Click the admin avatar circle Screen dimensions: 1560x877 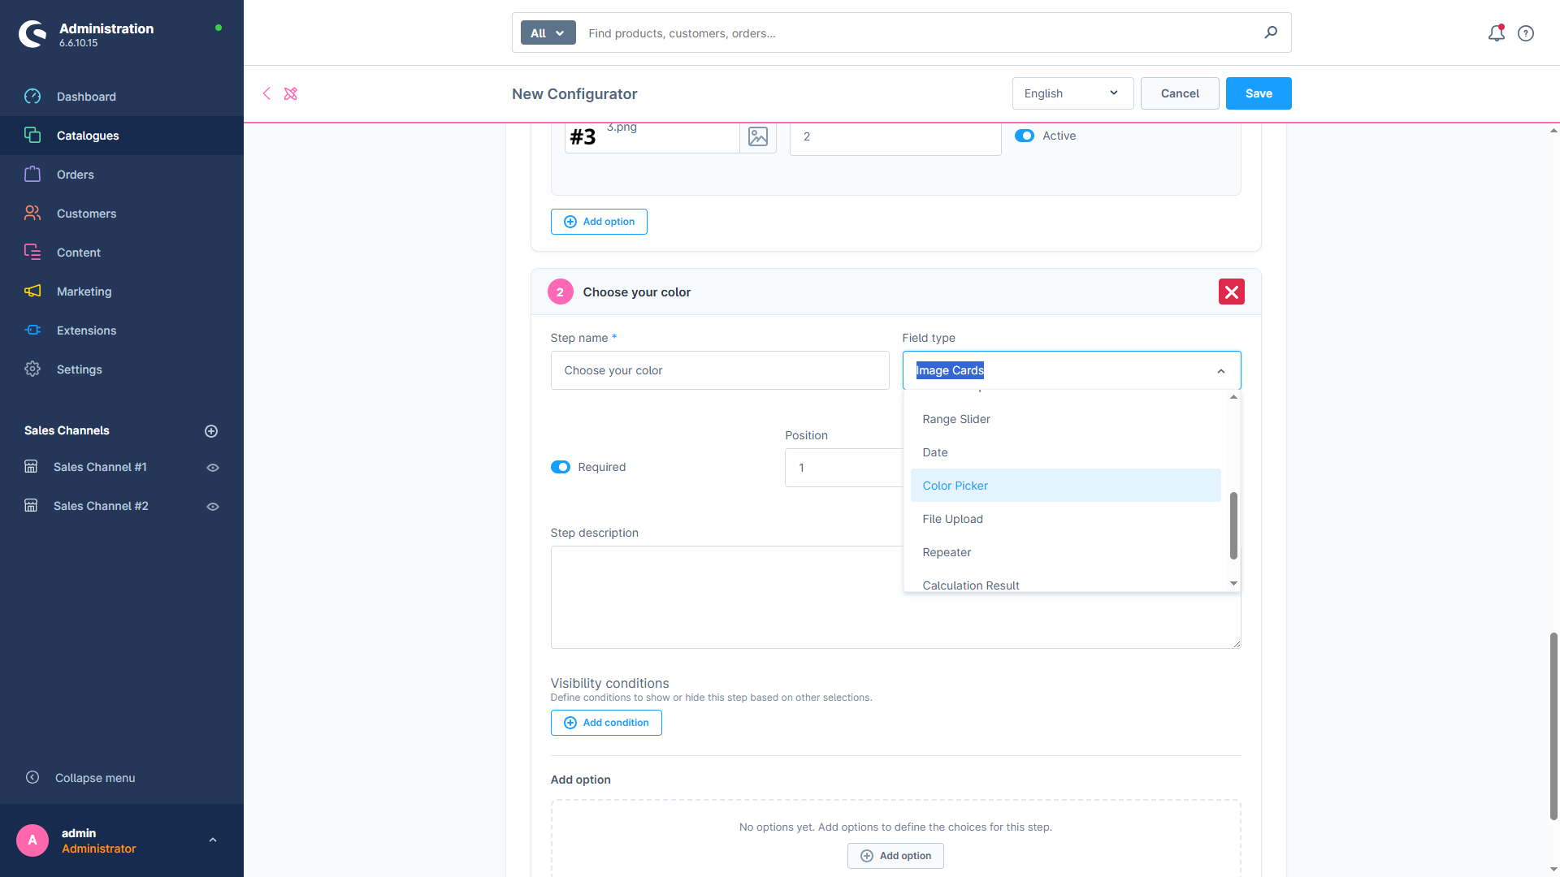tap(32, 840)
